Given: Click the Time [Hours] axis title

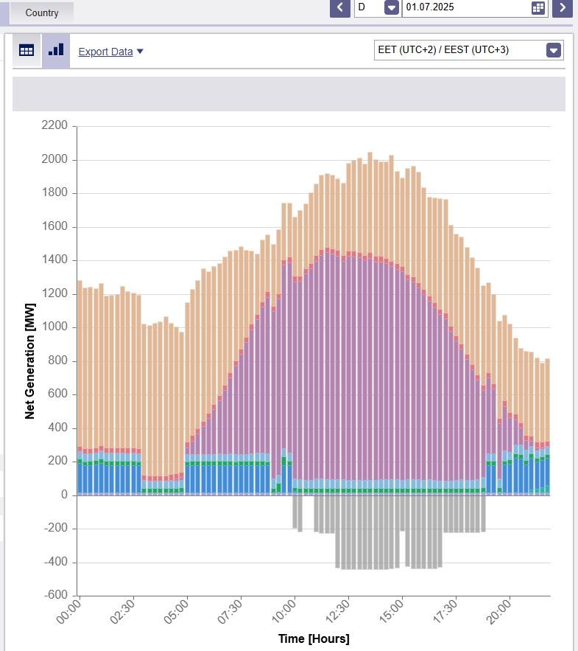Looking at the screenshot, I should [314, 638].
